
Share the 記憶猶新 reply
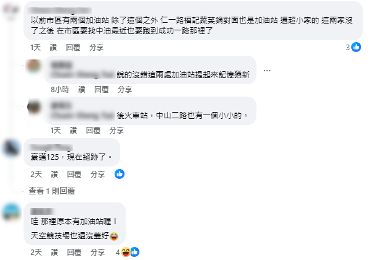coord(125,90)
